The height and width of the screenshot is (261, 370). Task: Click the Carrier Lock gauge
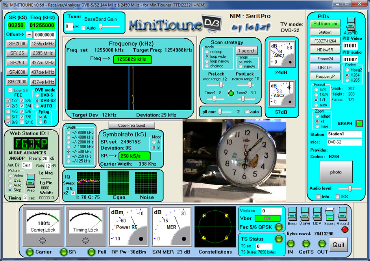coord(43,226)
